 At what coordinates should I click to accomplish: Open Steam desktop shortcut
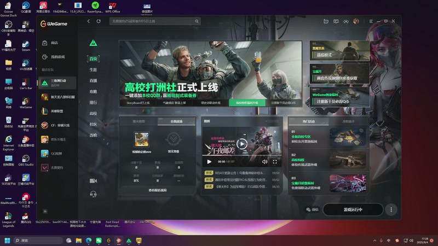pyautogui.click(x=26, y=46)
